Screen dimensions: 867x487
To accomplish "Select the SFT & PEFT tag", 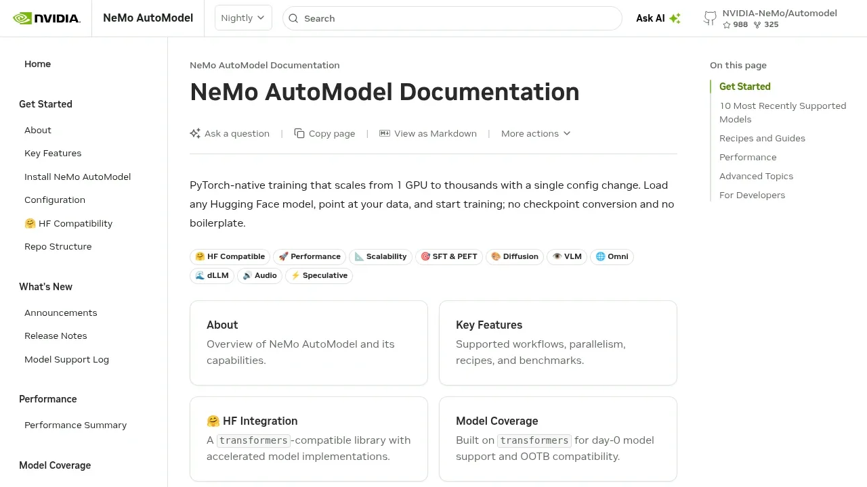I will pyautogui.click(x=449, y=256).
